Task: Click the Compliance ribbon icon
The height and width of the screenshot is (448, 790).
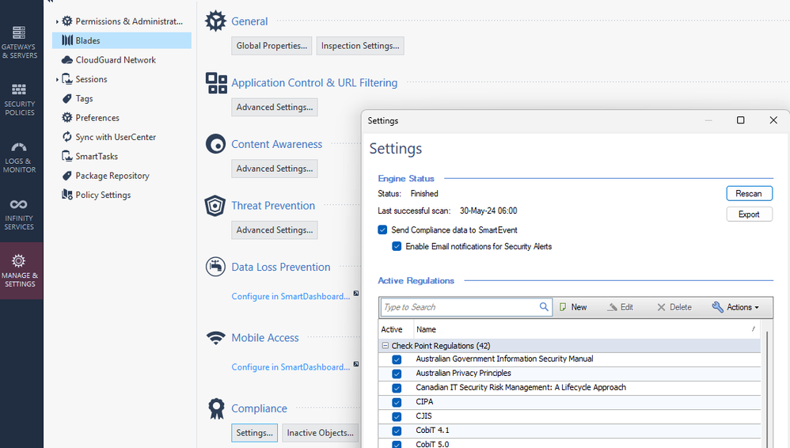Action: [217, 408]
